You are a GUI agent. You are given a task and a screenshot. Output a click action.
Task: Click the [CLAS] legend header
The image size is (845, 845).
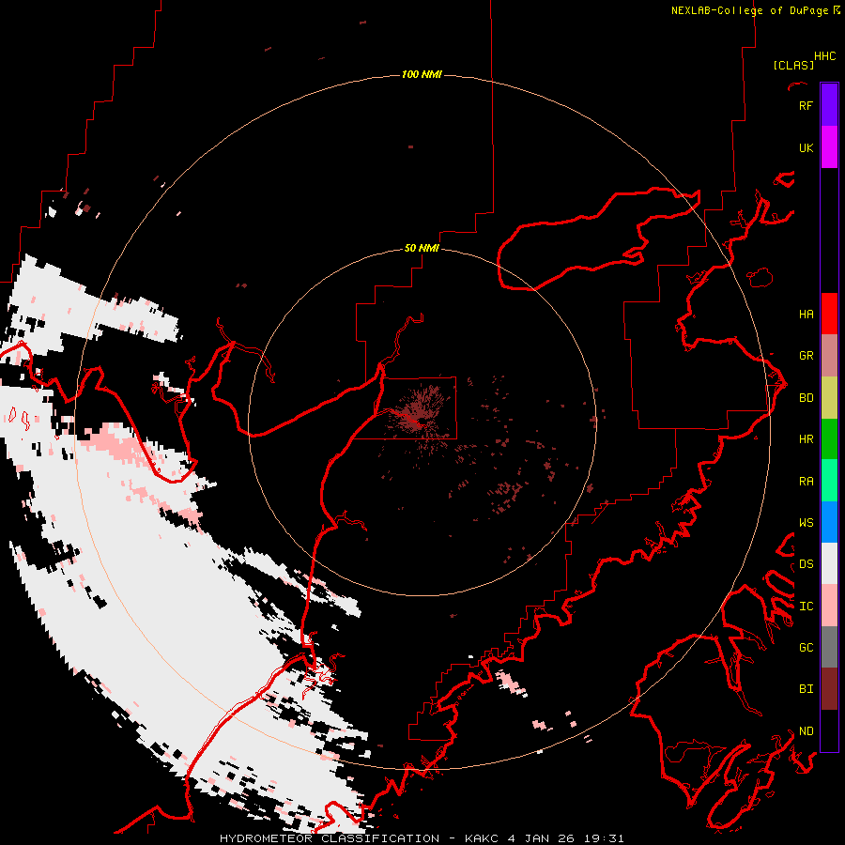coord(793,65)
